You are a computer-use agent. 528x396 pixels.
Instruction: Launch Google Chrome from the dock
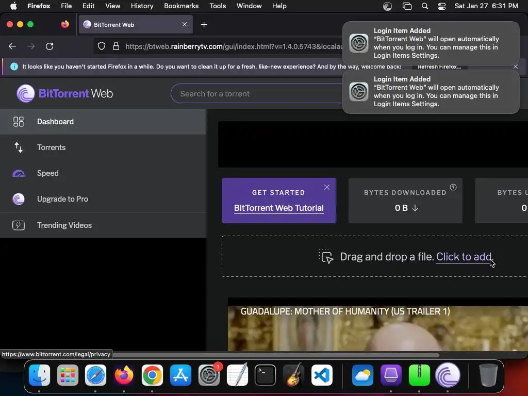(152, 375)
